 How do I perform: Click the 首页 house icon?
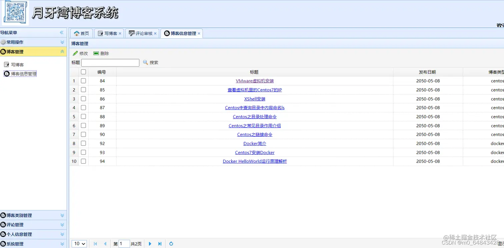tap(77, 33)
